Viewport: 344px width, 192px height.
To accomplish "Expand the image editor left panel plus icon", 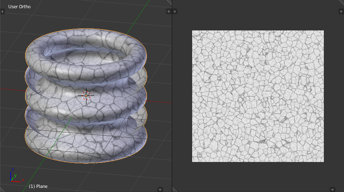I will (175, 12).
